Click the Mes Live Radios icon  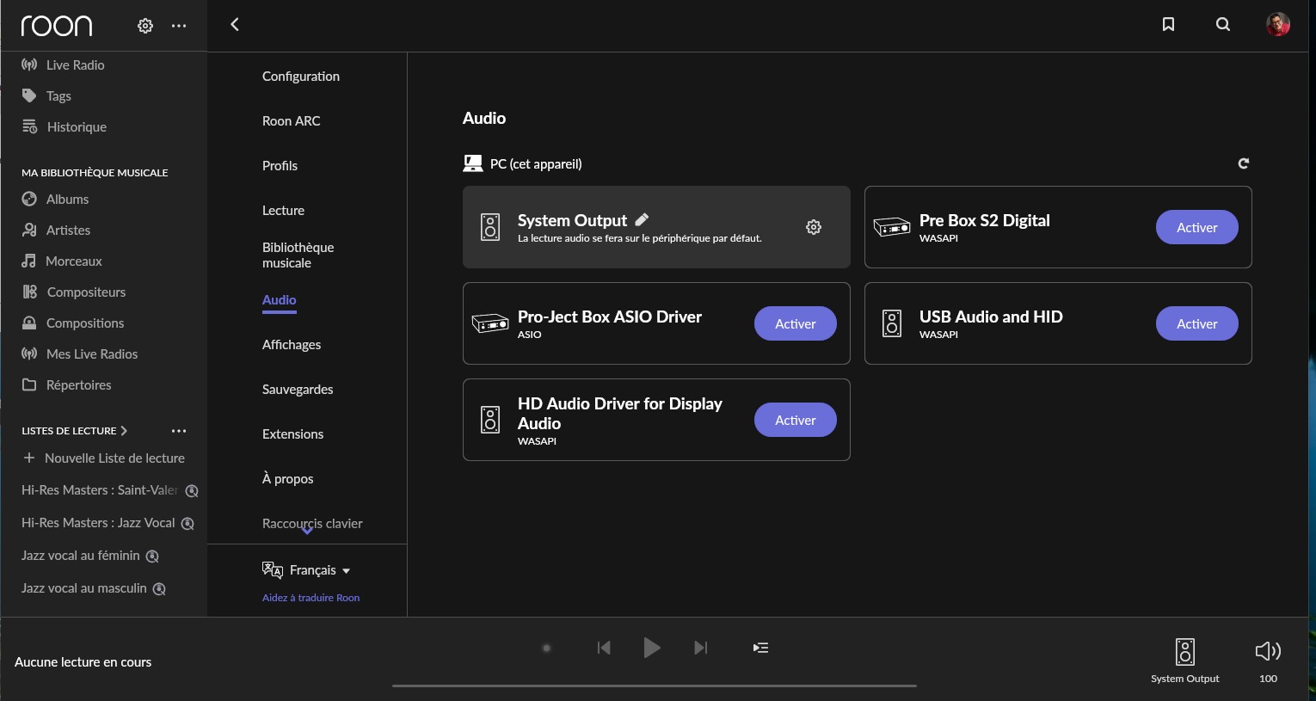pyautogui.click(x=29, y=354)
